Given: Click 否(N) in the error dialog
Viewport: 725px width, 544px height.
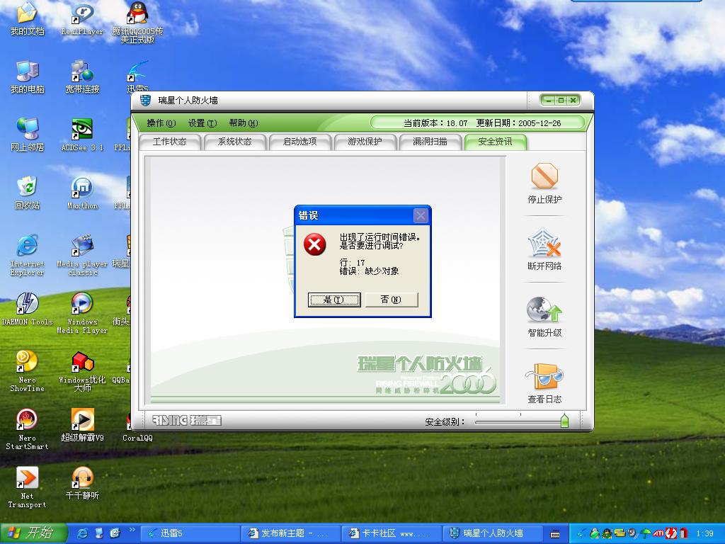Looking at the screenshot, I should (x=391, y=300).
